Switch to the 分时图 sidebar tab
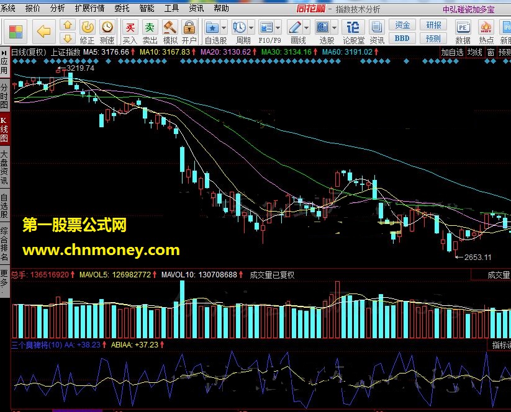 coord(4,96)
